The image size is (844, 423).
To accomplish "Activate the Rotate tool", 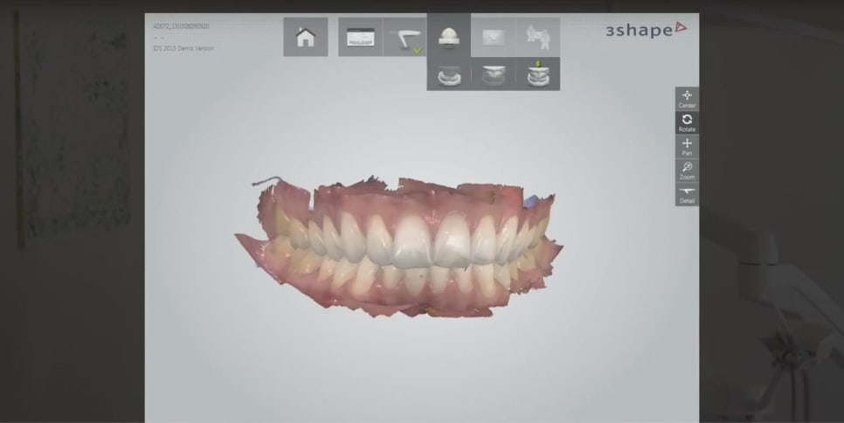I will [x=687, y=122].
